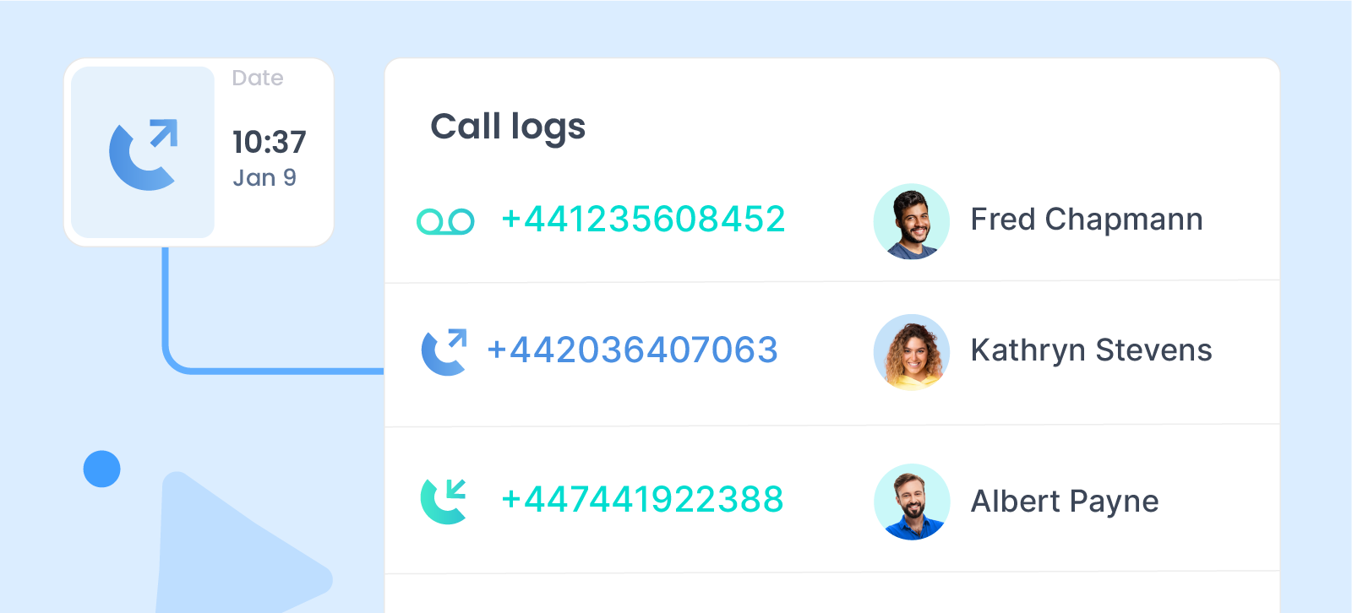The height and width of the screenshot is (613, 1352).
Task: Click the large outgoing call icon in Date card
Action: (144, 154)
